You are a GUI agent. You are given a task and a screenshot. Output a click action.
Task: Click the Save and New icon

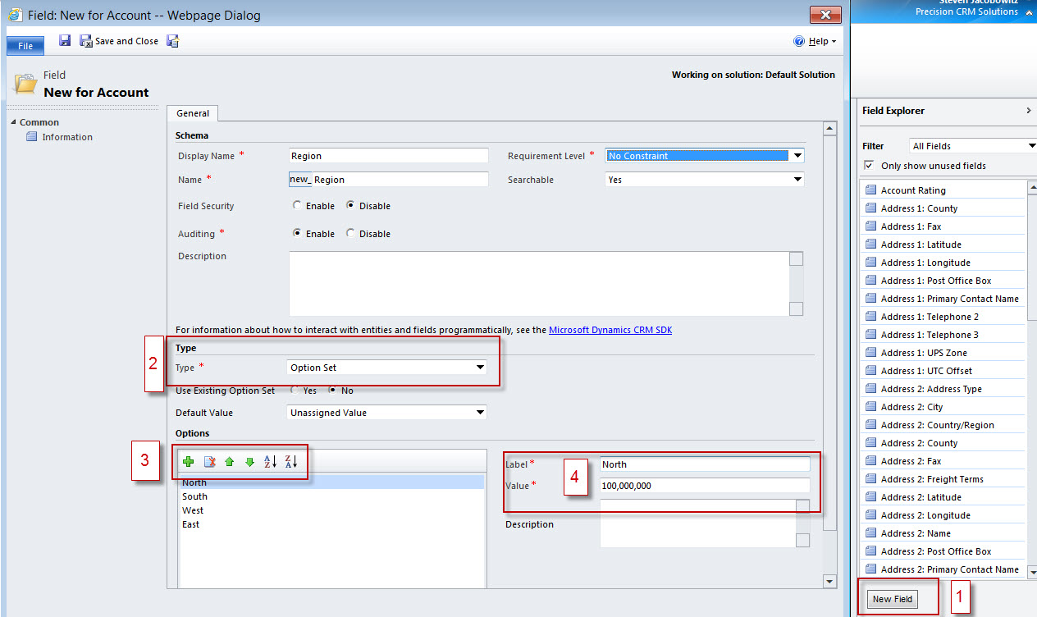coord(172,41)
